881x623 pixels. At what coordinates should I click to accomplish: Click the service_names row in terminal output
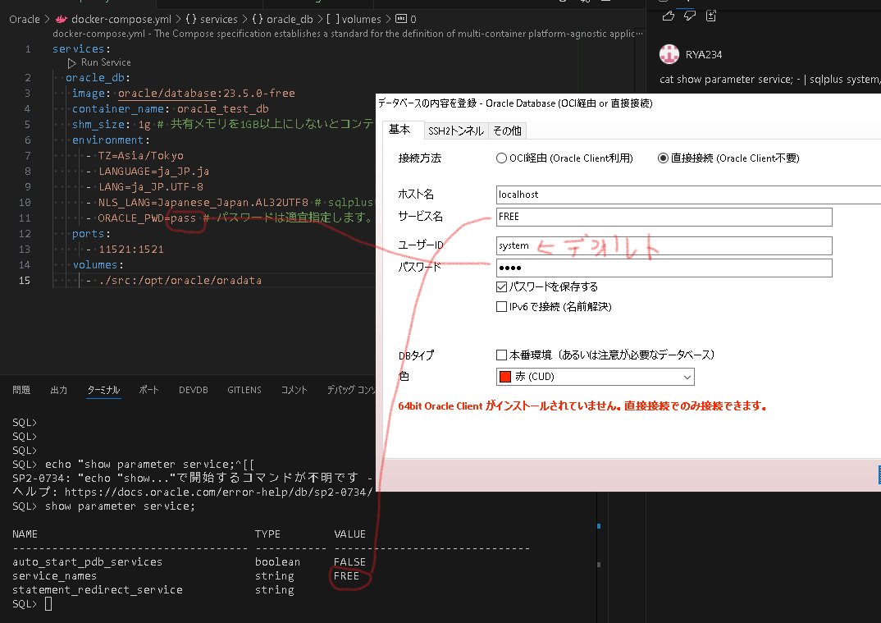(185, 576)
